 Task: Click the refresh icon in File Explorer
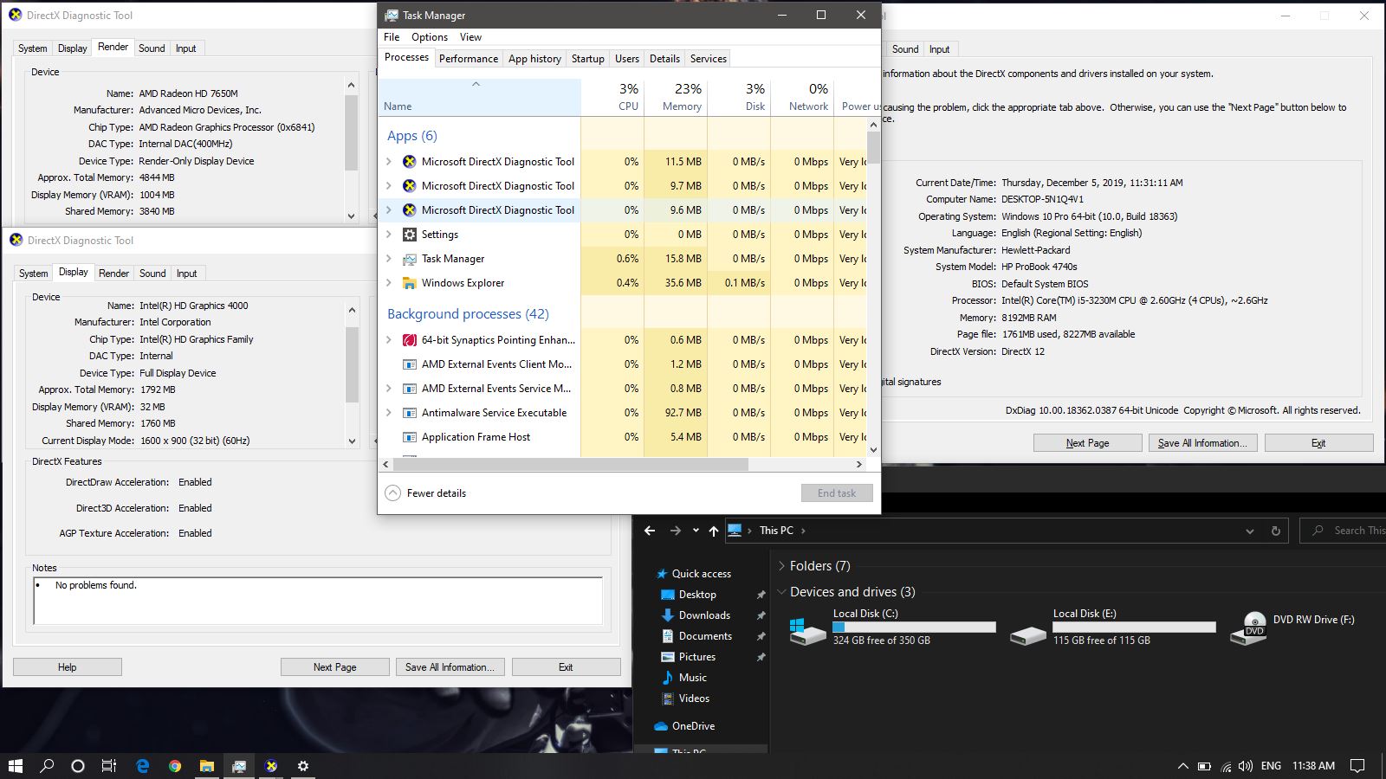[x=1275, y=531]
